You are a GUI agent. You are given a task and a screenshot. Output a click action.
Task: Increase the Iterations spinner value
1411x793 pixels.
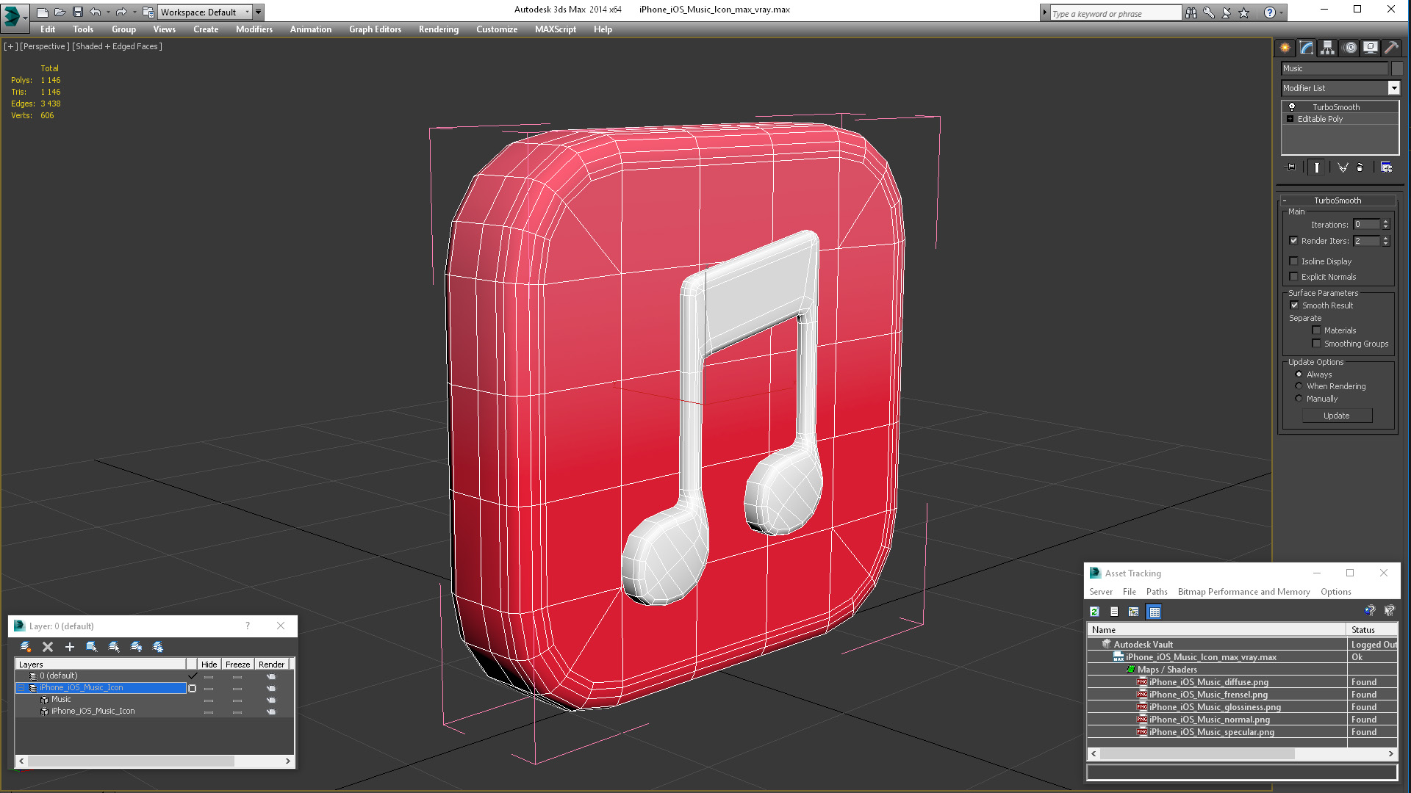1386,222
